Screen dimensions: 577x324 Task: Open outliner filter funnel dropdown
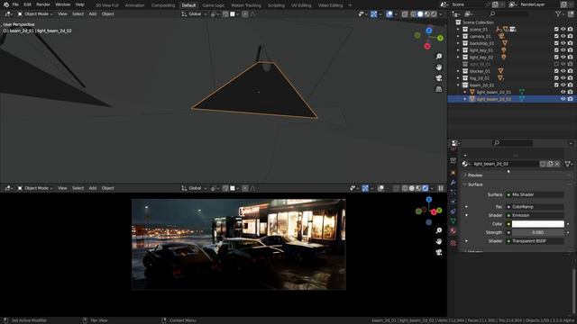(560, 14)
